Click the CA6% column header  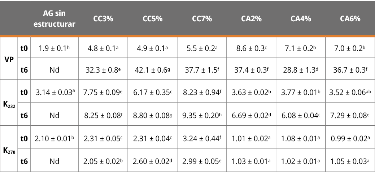tap(350, 19)
